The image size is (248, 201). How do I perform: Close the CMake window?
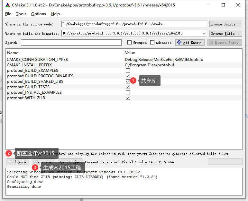(238, 5)
